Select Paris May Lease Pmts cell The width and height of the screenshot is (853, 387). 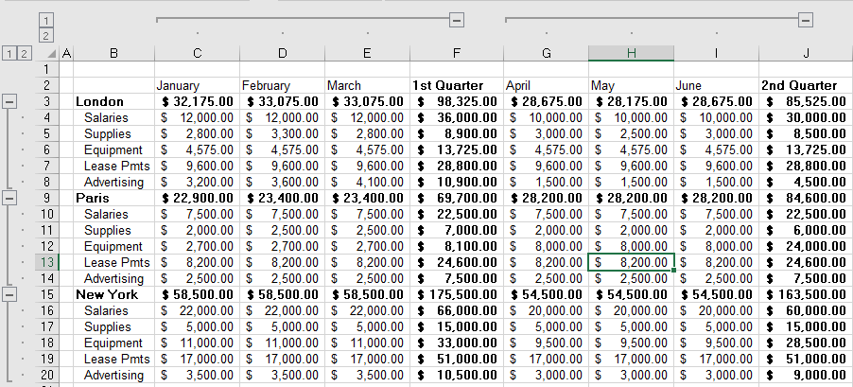(631, 262)
